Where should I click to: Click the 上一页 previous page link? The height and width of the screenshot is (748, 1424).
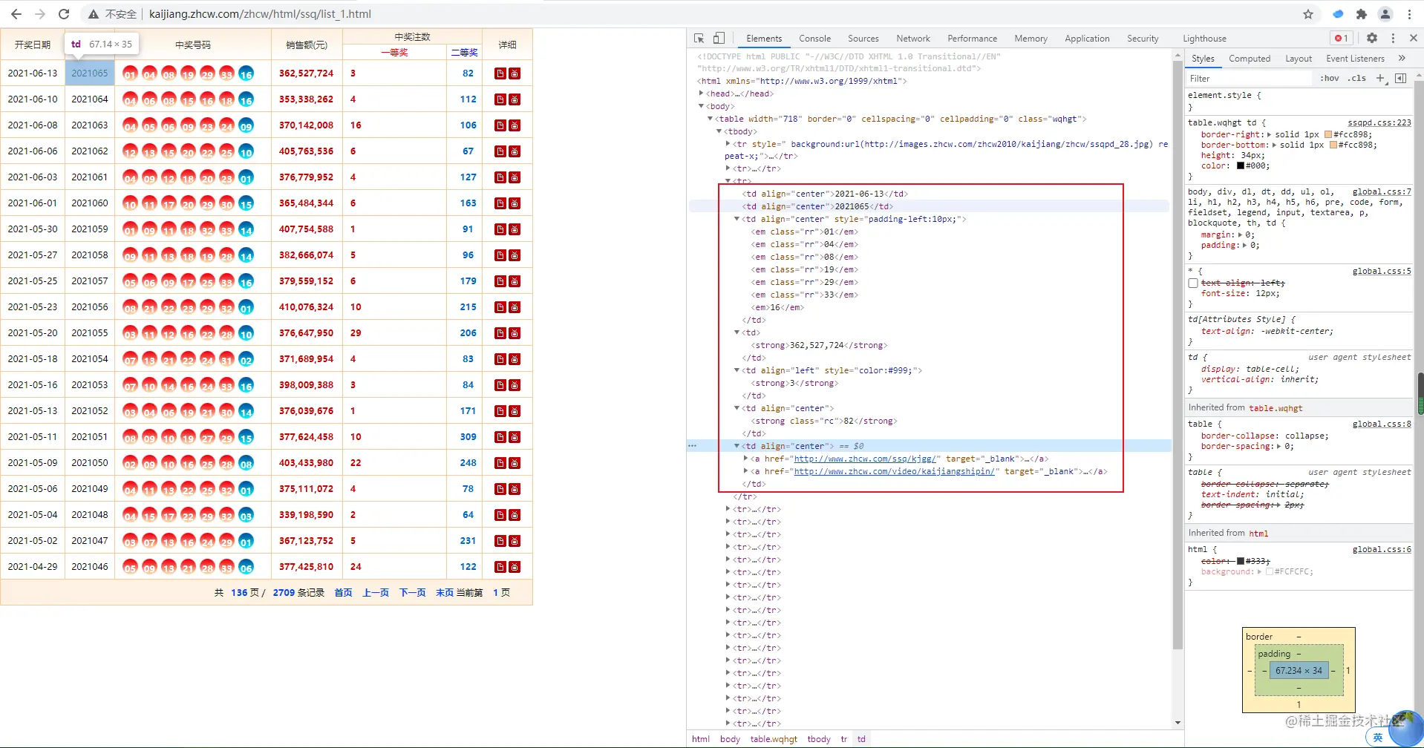[376, 593]
